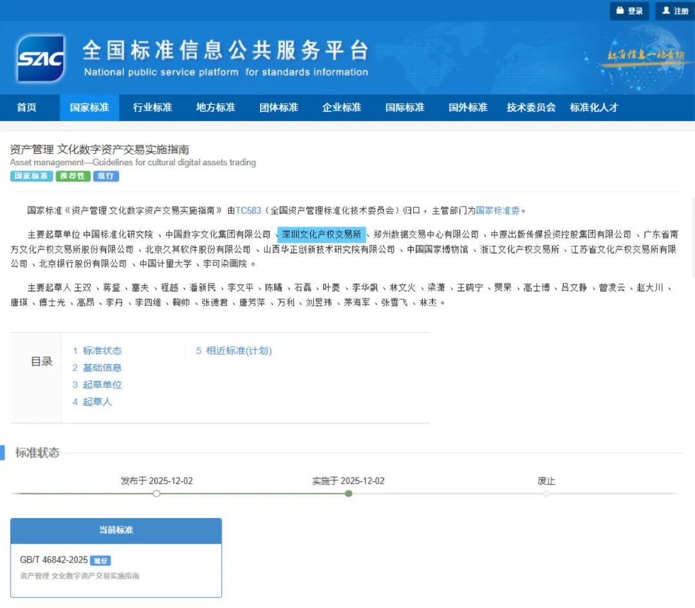Jump to 标准状态 in table of contents
Screen dimensions: 695x608
tap(102, 351)
